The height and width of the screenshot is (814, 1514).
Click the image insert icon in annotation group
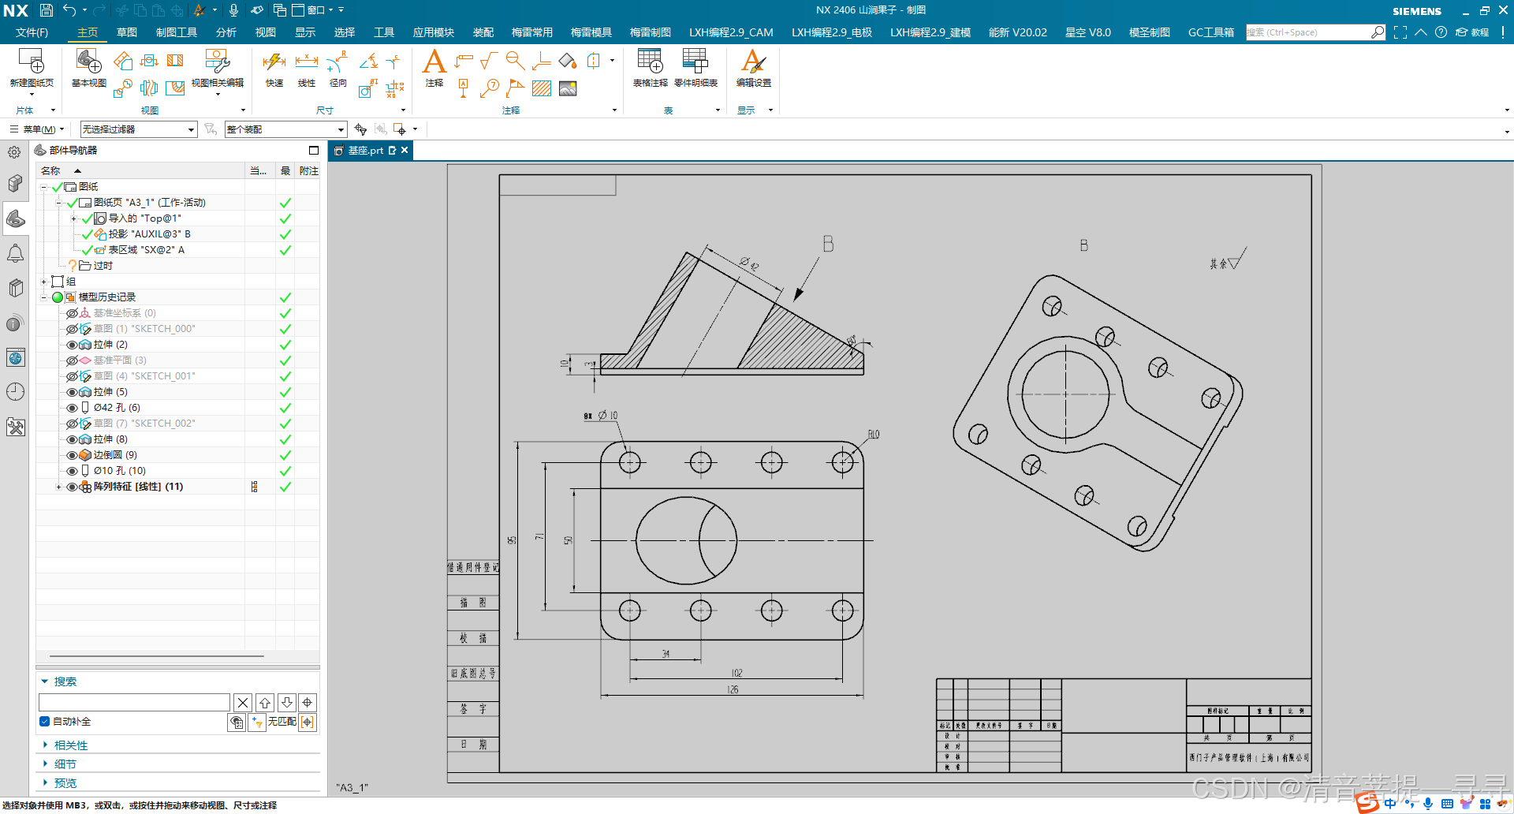(568, 88)
